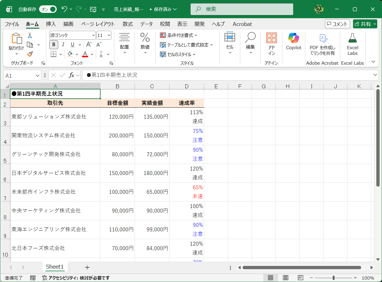The width and height of the screenshot is (382, 282).
Task: Switch to the Insert (挿入) tab
Action: (51, 24)
